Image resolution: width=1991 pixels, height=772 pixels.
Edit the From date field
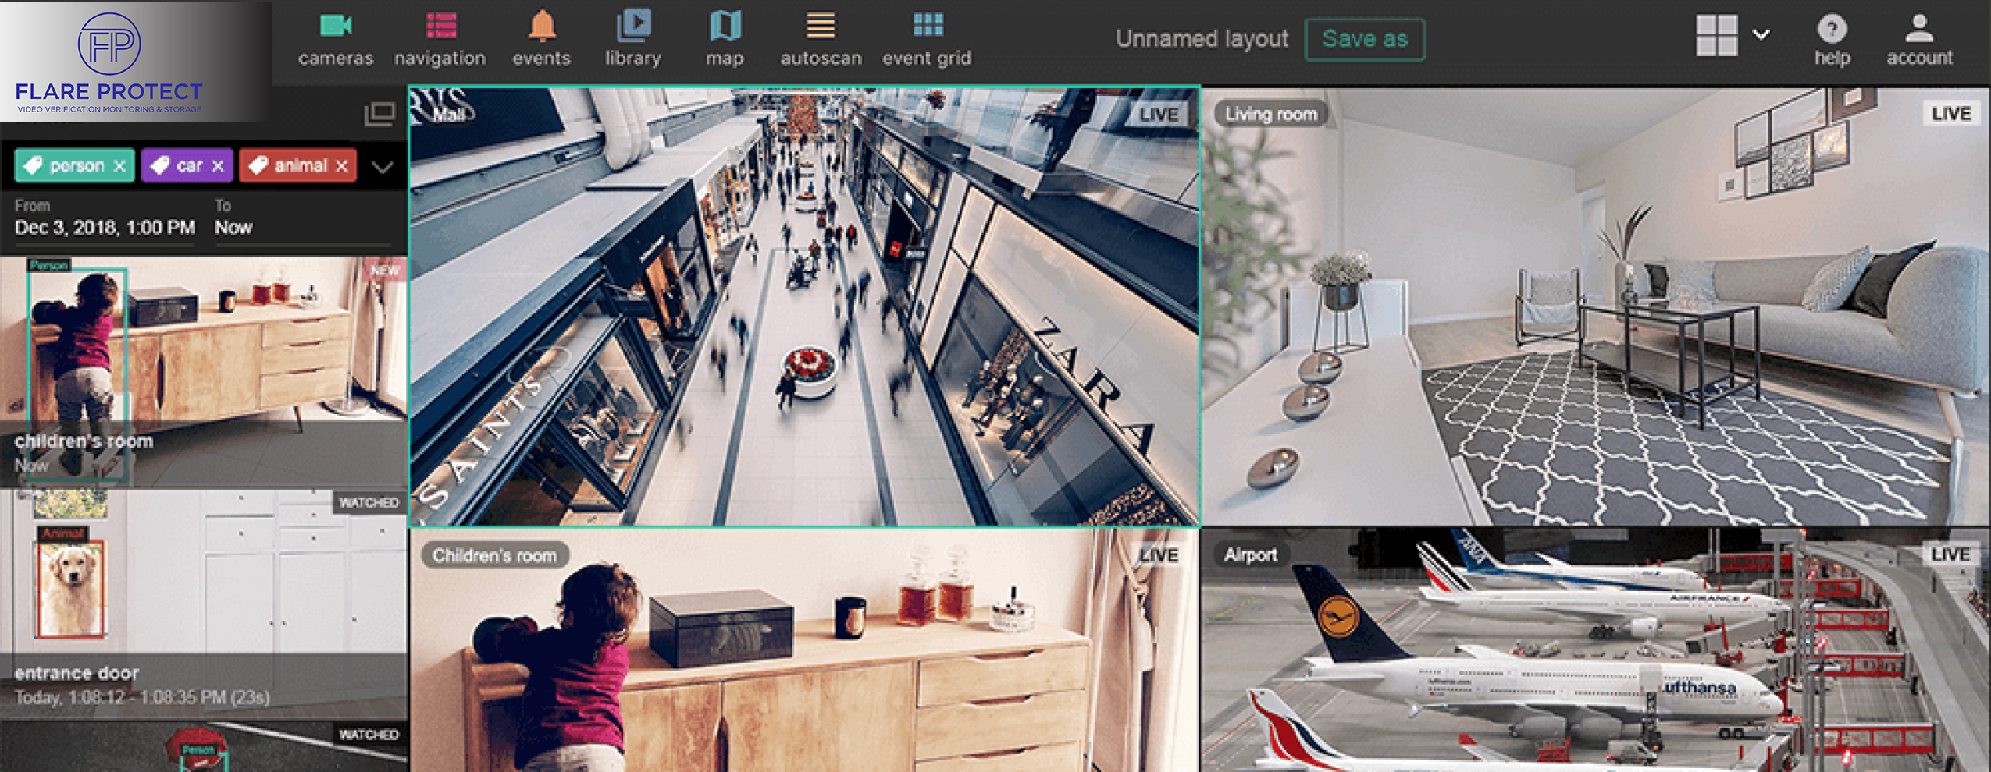point(105,228)
